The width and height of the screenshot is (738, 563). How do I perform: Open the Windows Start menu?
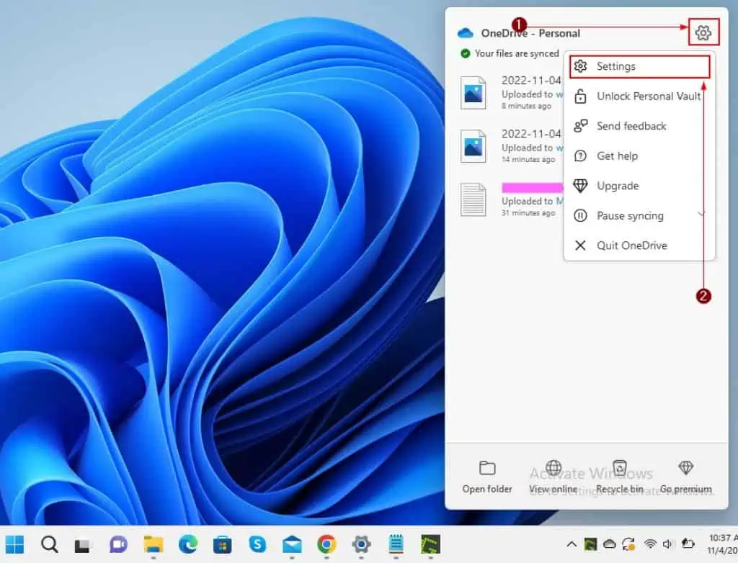click(15, 544)
